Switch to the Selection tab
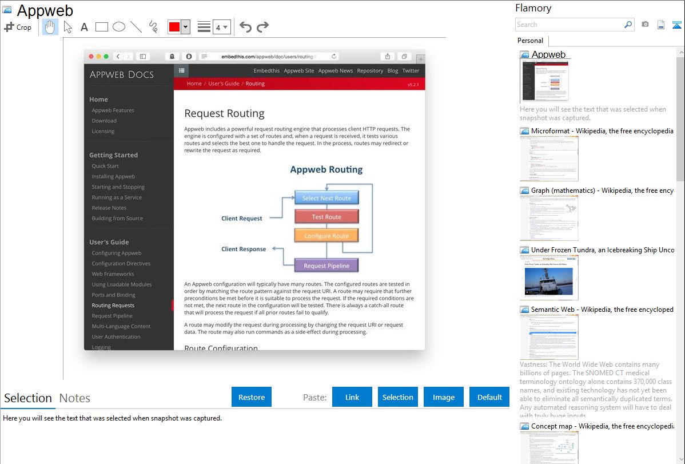 pyautogui.click(x=28, y=398)
